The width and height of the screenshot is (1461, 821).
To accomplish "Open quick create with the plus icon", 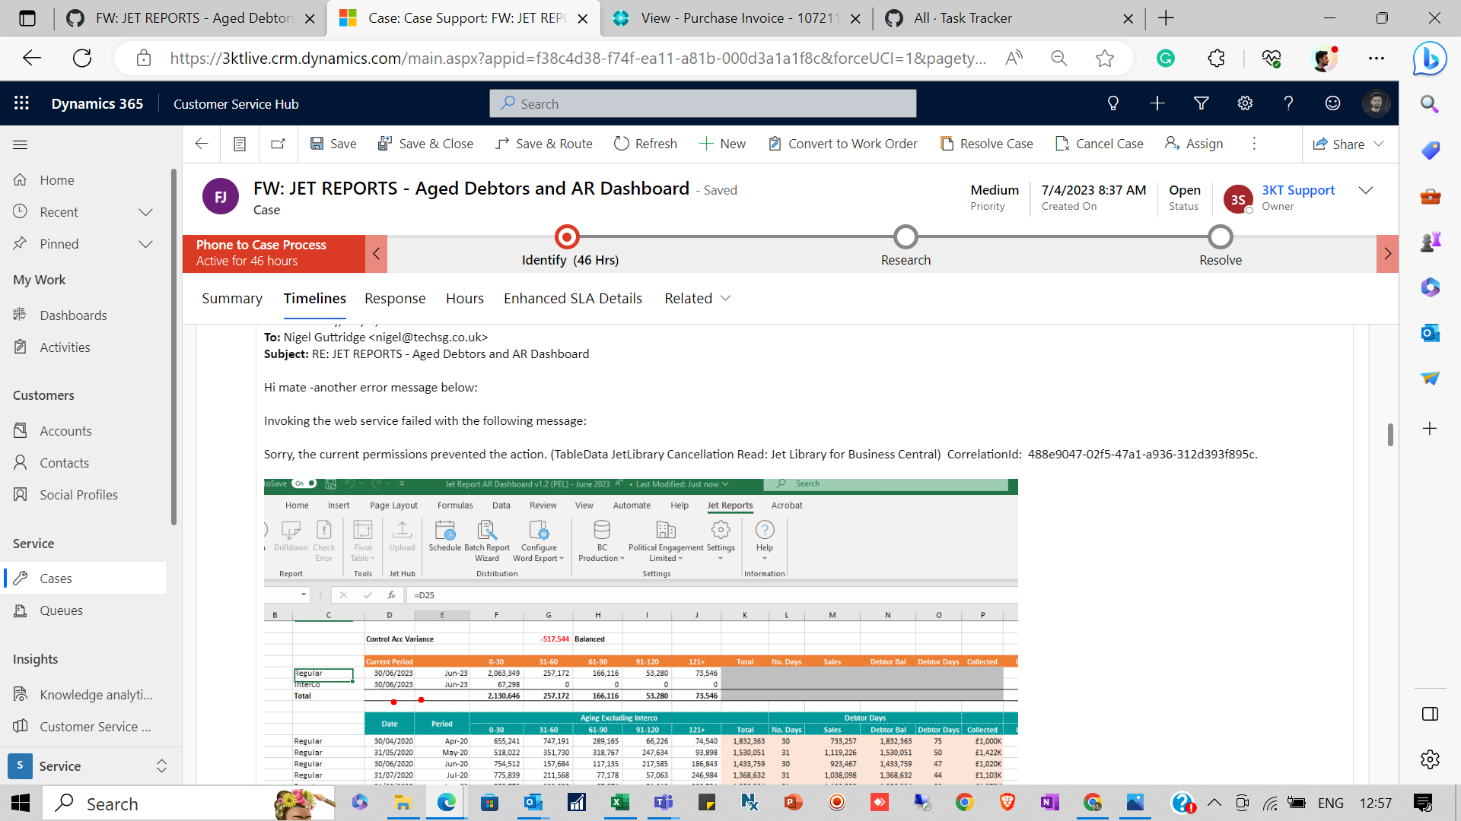I will (1157, 103).
